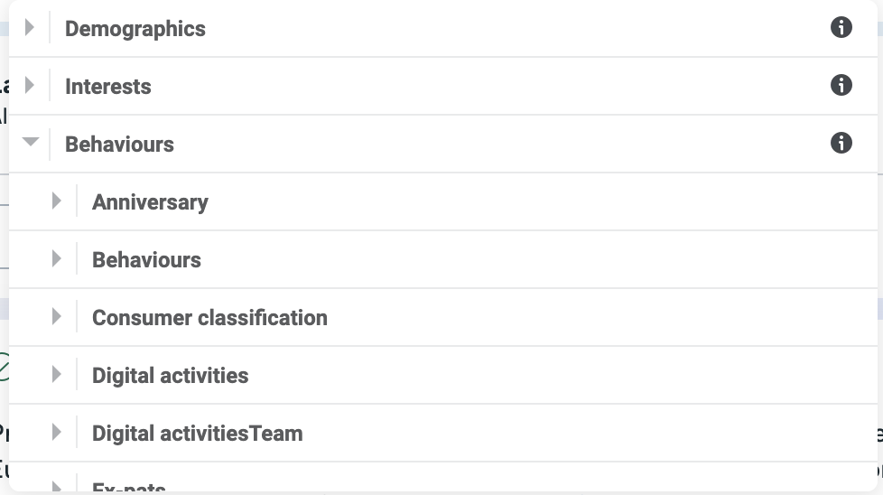Image resolution: width=883 pixels, height=495 pixels.
Task: Open the Anniversary subcategory
Action: (x=150, y=202)
